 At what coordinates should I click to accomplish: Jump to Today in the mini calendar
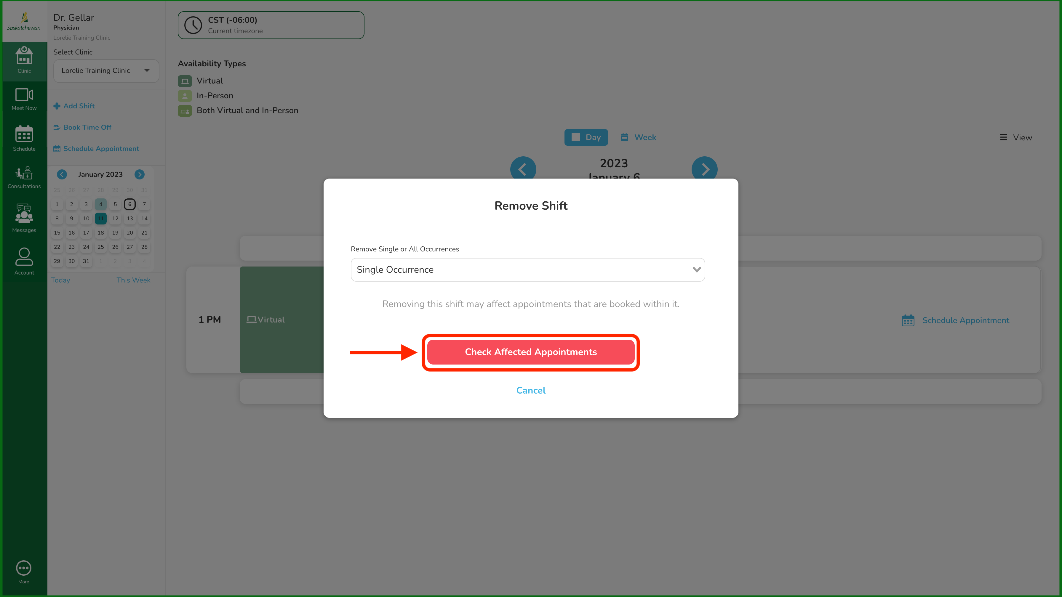[x=61, y=280]
